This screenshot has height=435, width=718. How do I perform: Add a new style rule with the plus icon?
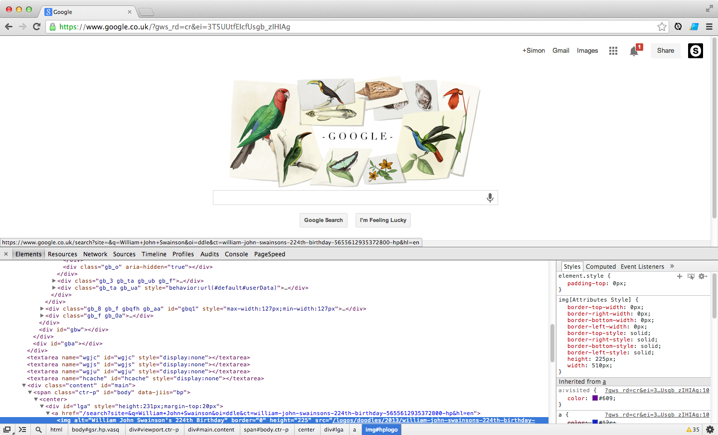680,276
